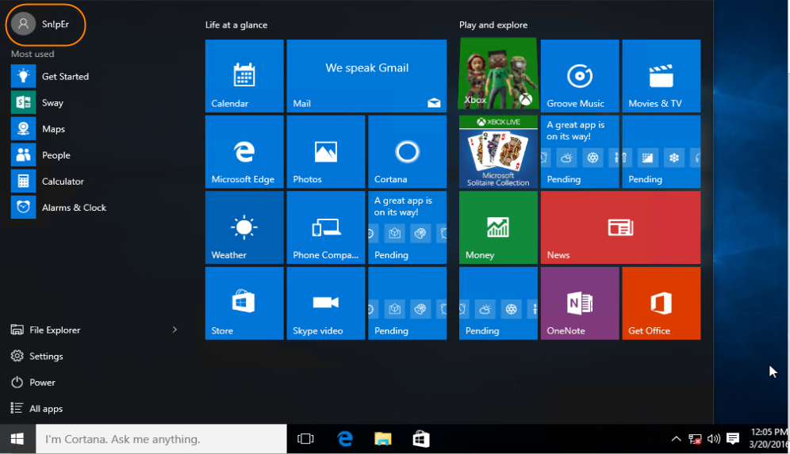Select All apps in Start menu
Viewport: 790px width, 454px height.
[x=45, y=409]
